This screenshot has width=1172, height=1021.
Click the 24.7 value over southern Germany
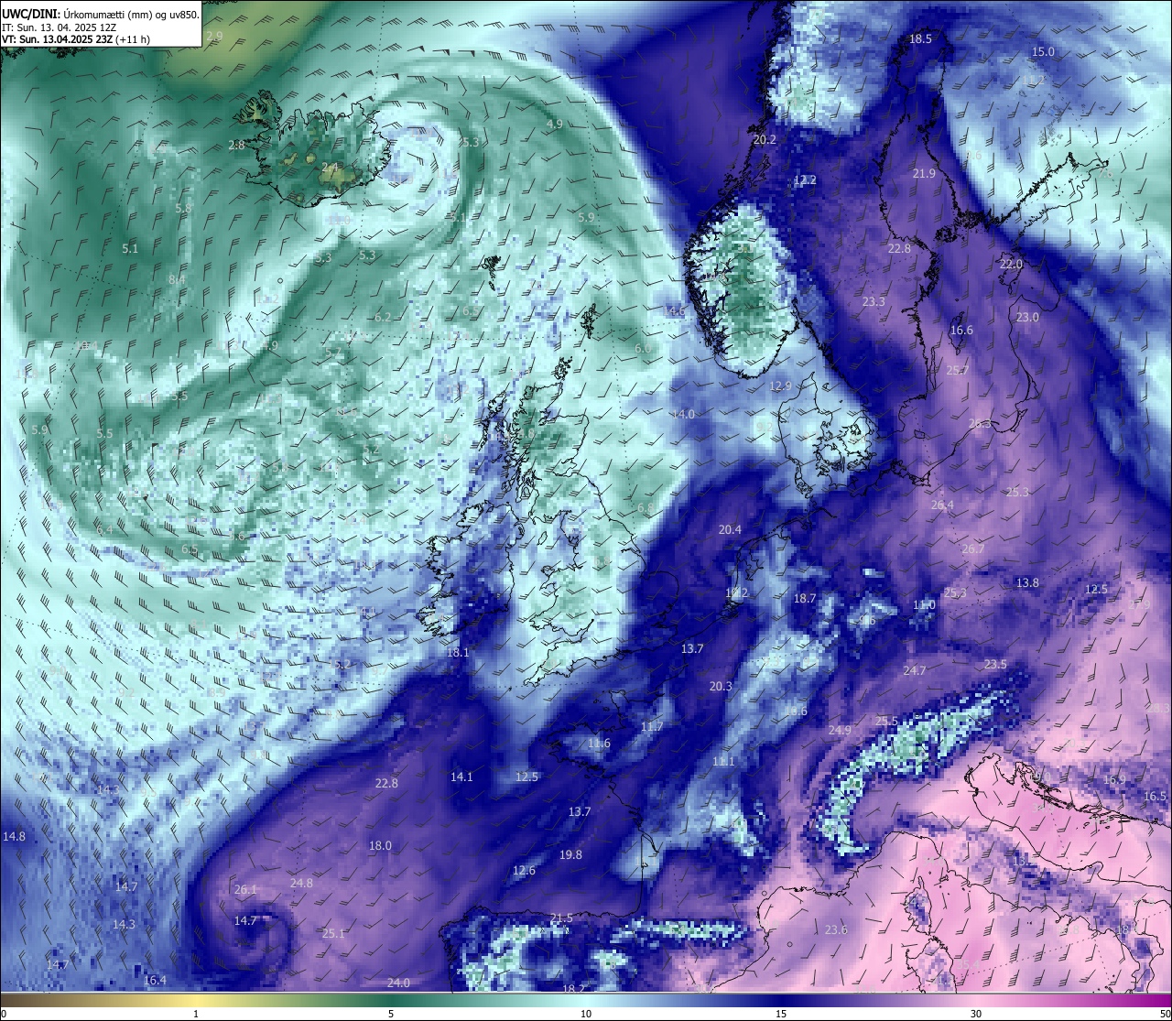(x=915, y=670)
